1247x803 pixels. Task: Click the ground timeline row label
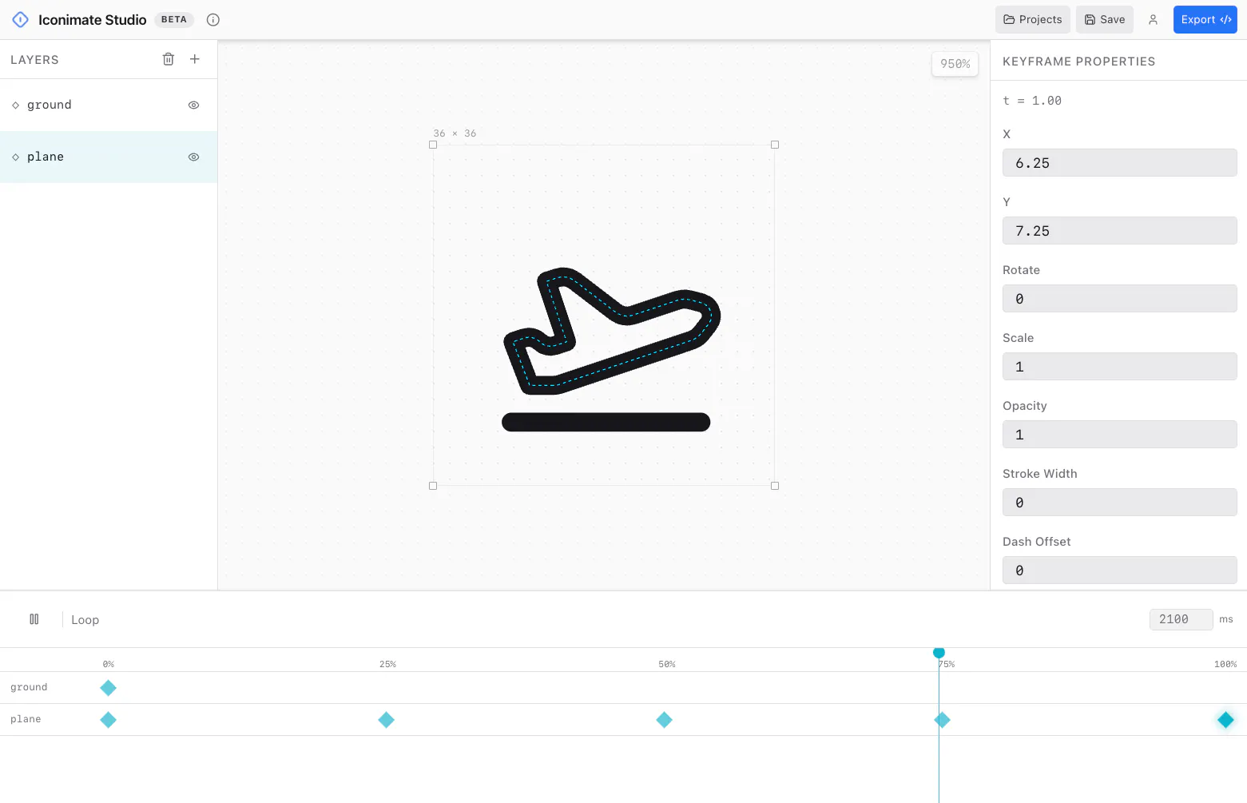pyautogui.click(x=29, y=687)
